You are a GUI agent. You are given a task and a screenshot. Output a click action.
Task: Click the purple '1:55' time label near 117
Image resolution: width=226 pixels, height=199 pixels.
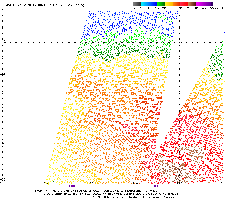click(155, 186)
